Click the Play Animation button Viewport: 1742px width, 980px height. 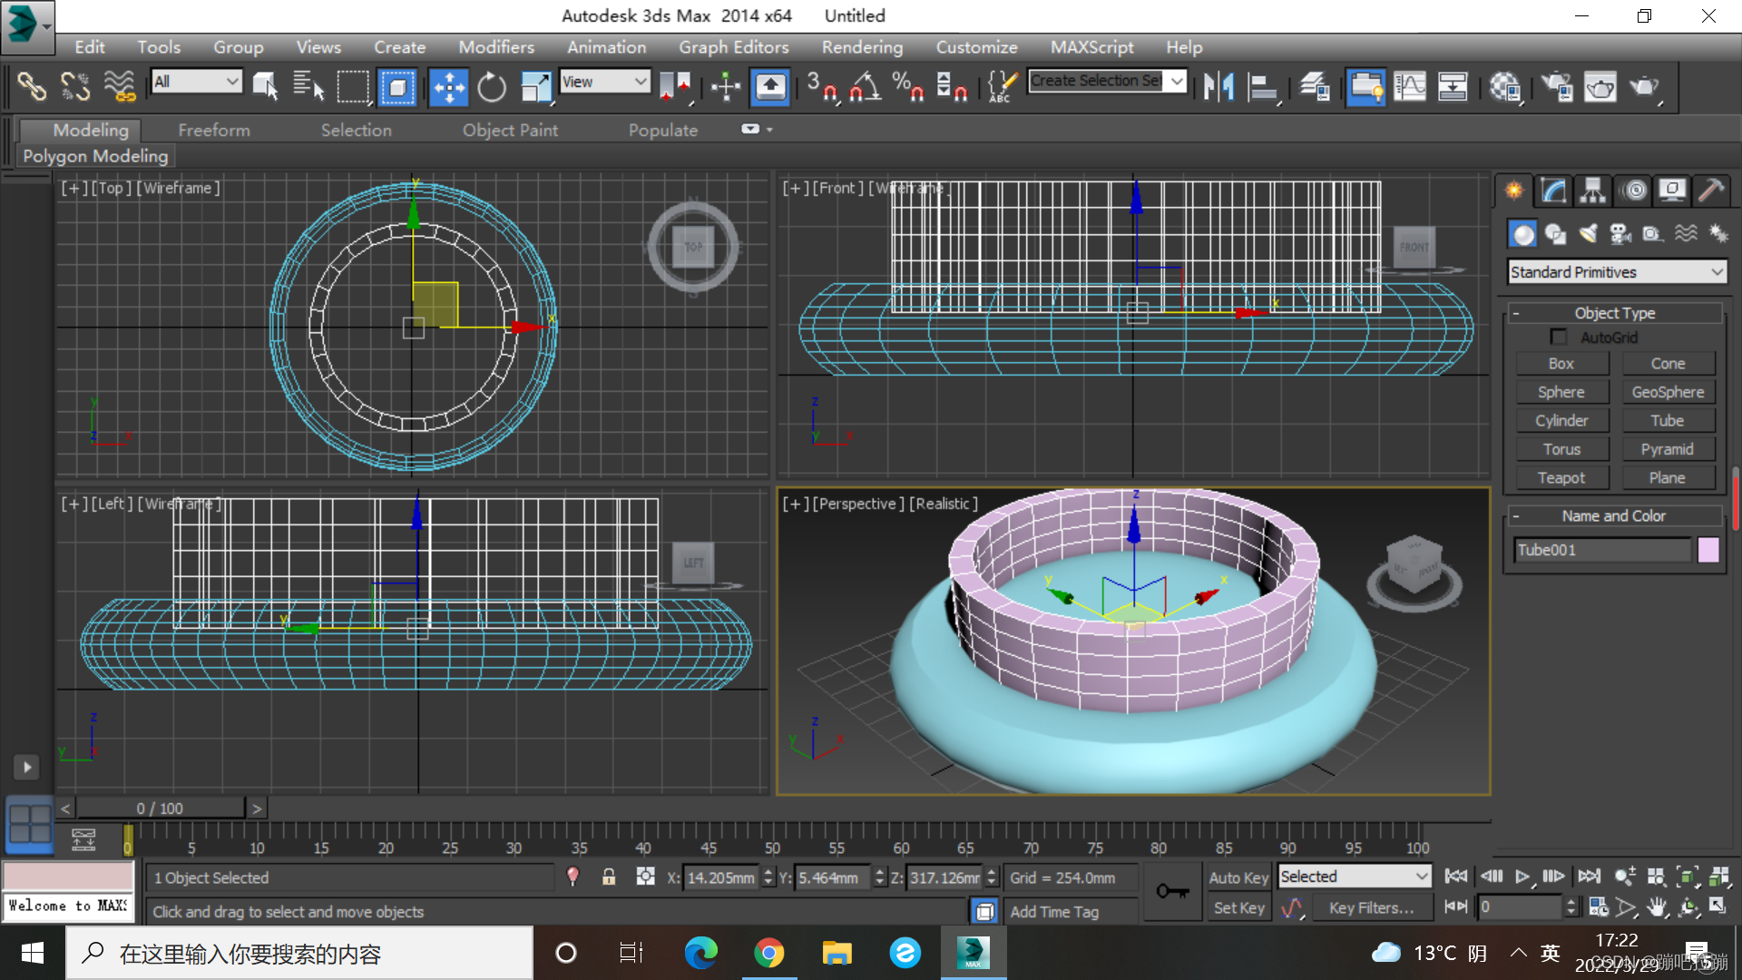click(1522, 877)
